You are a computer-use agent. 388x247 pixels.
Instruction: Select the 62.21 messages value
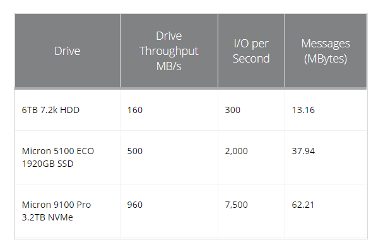point(303,205)
